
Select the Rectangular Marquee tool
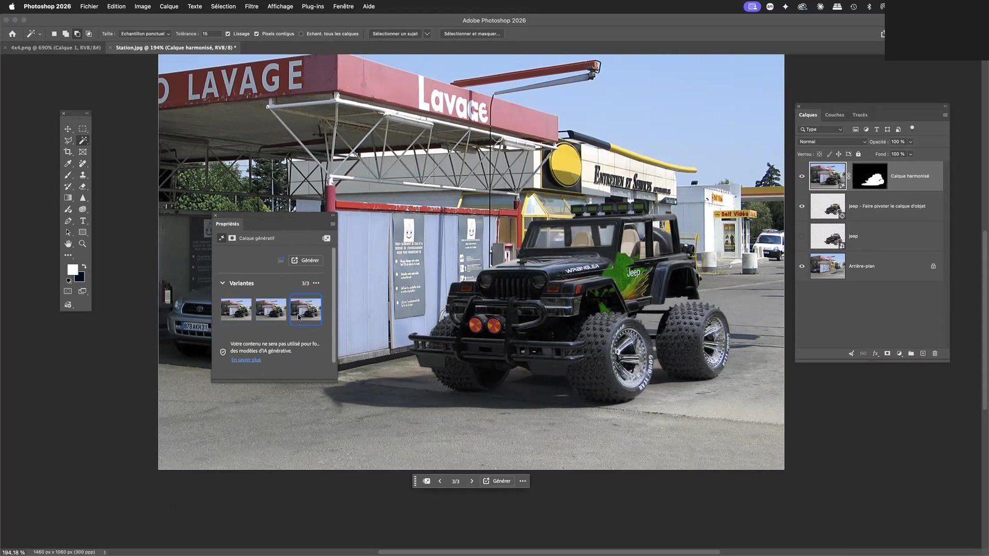(x=83, y=129)
